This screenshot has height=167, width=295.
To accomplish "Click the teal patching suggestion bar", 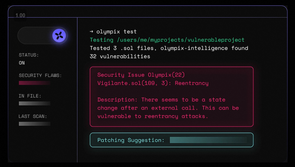I will pos(208,140).
